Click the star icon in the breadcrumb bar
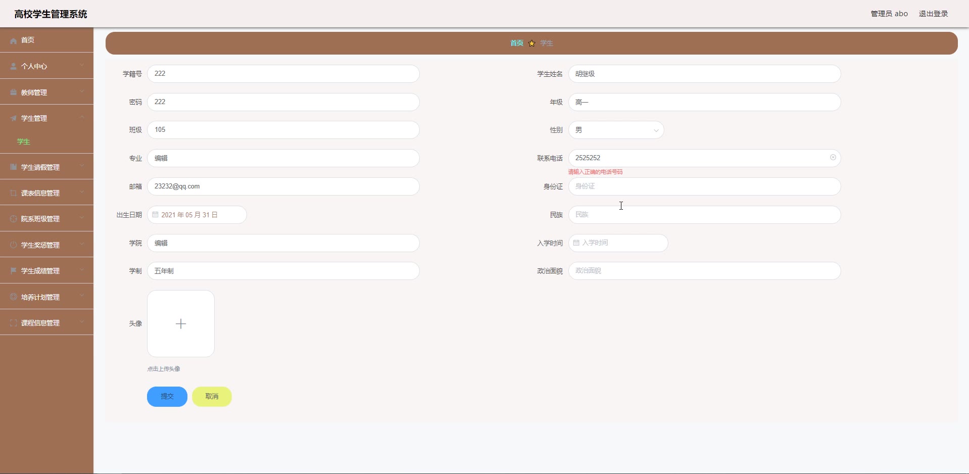 click(x=531, y=43)
